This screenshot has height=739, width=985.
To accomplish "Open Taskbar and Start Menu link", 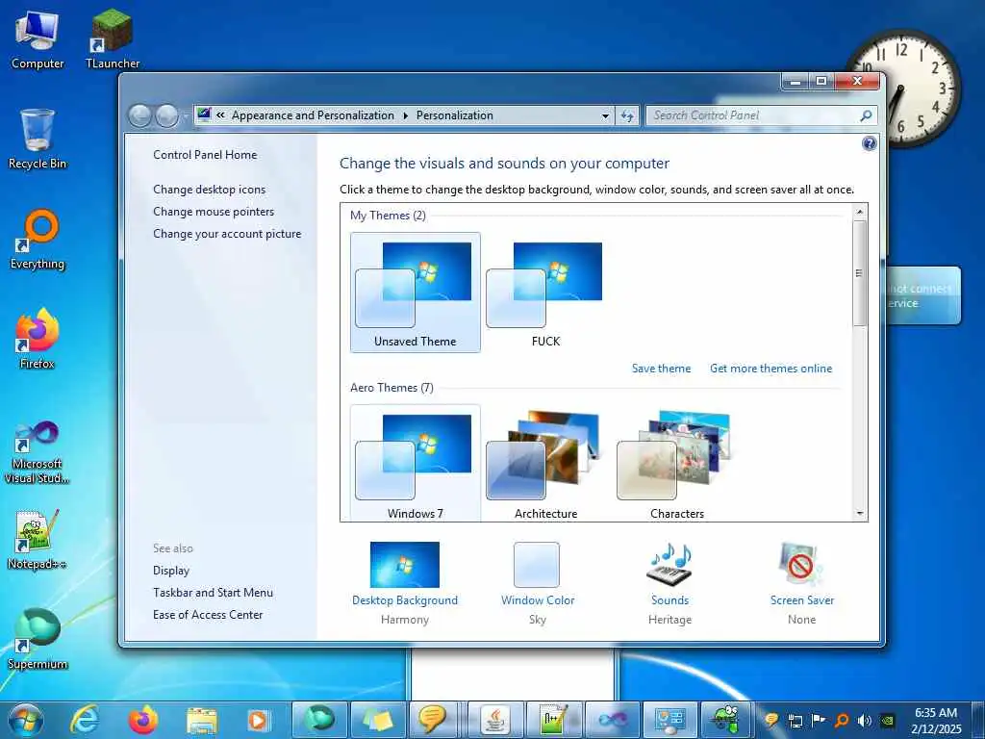I will pyautogui.click(x=213, y=592).
